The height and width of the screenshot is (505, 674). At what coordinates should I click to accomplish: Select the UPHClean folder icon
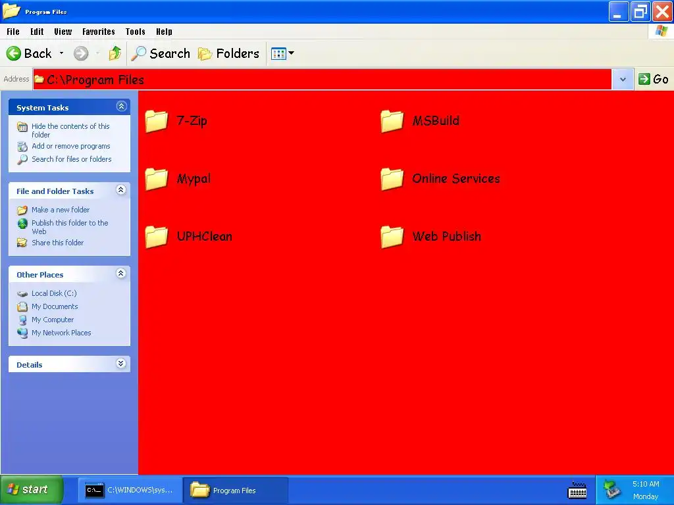click(157, 237)
